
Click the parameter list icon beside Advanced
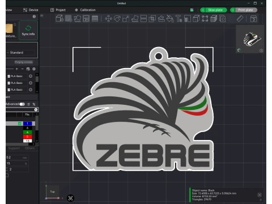28,104
